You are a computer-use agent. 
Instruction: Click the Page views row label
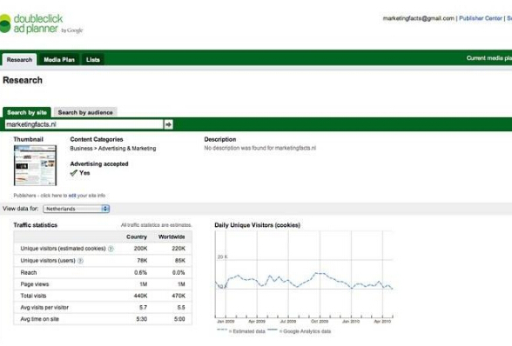pos(35,284)
